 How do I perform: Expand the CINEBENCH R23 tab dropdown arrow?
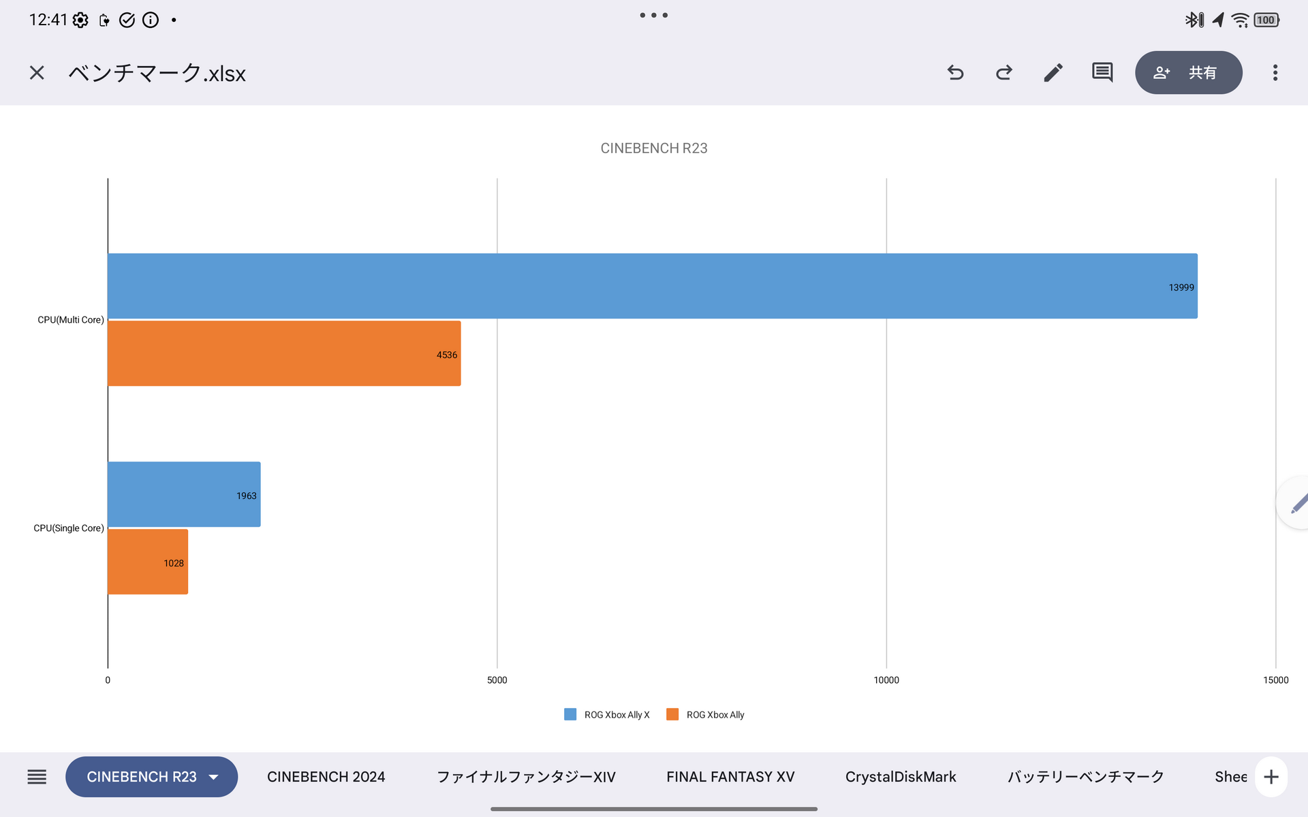tap(214, 777)
